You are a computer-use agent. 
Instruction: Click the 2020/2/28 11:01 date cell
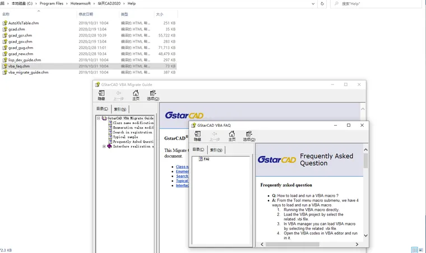92,48
